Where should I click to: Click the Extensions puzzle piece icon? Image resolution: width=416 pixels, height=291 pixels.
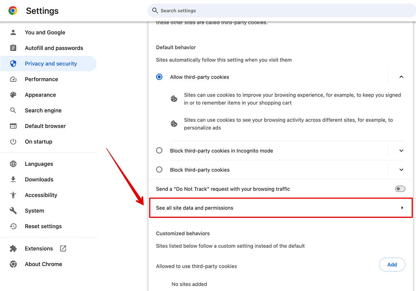click(x=13, y=248)
